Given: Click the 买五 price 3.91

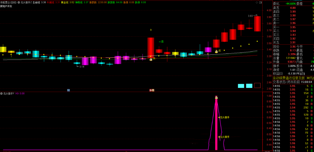Looking at the screenshot, I should pos(293,43).
